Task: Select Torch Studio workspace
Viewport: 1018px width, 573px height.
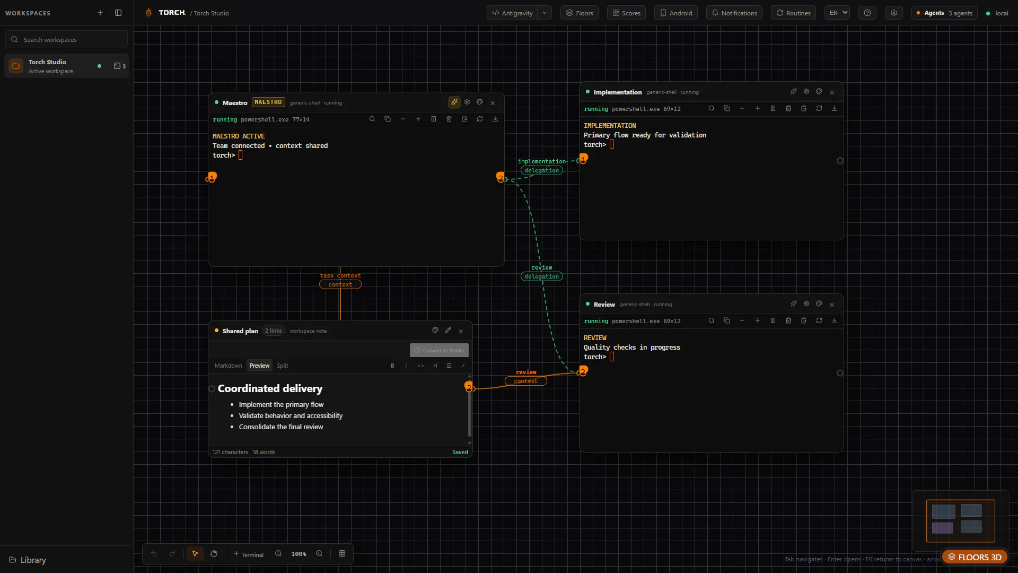Action: [66, 66]
